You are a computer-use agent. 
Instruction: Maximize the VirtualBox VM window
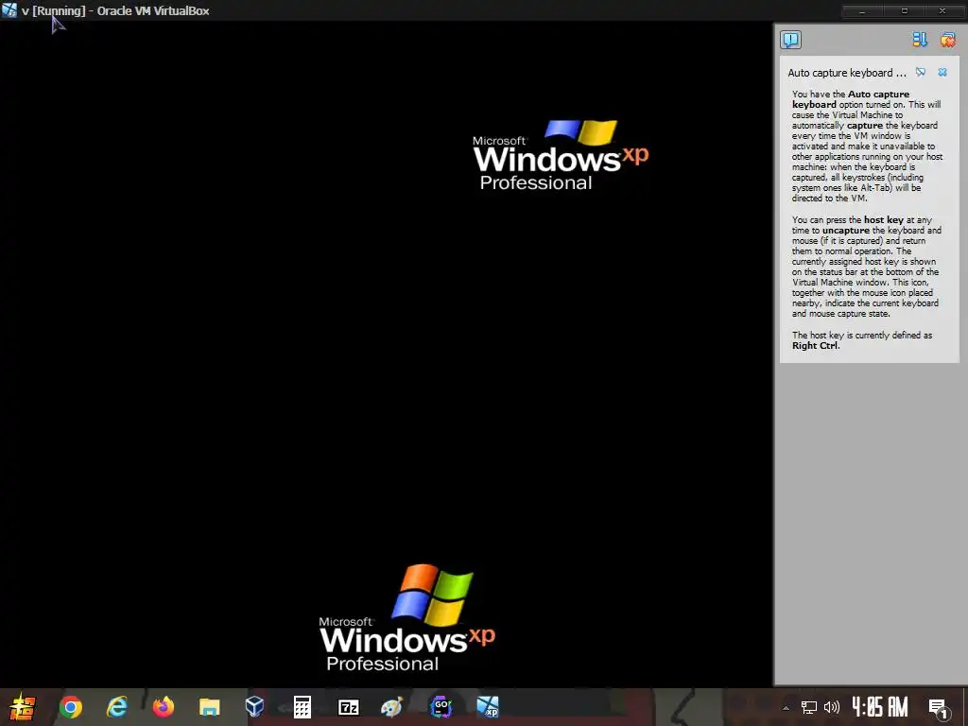click(904, 11)
